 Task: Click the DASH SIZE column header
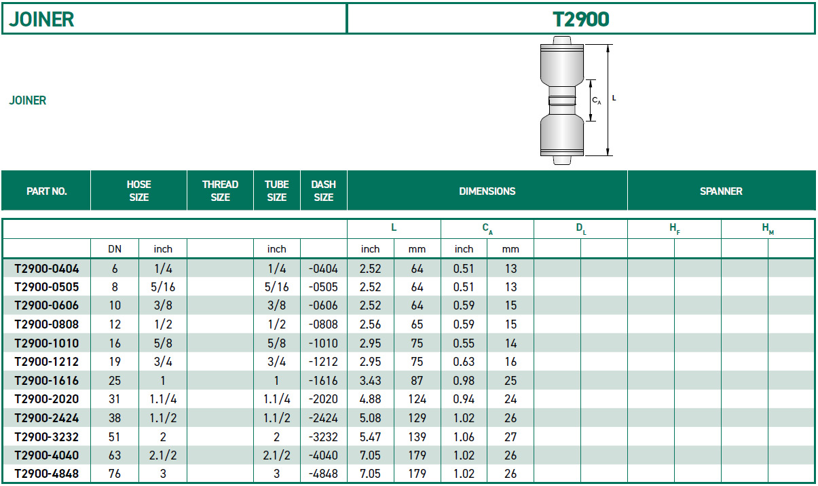(323, 191)
